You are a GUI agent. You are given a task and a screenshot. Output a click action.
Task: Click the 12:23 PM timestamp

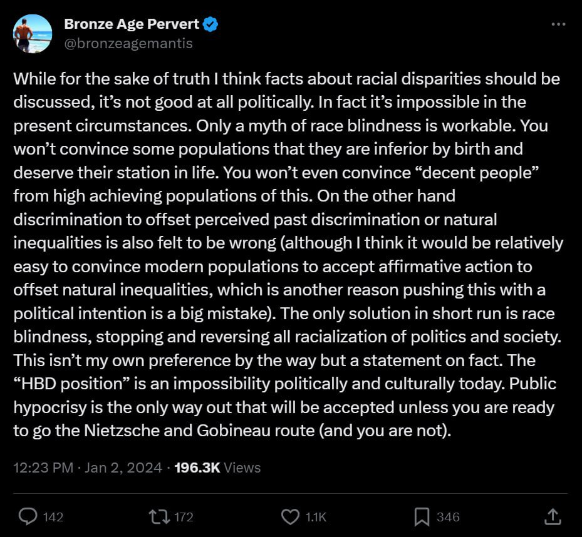[43, 468]
